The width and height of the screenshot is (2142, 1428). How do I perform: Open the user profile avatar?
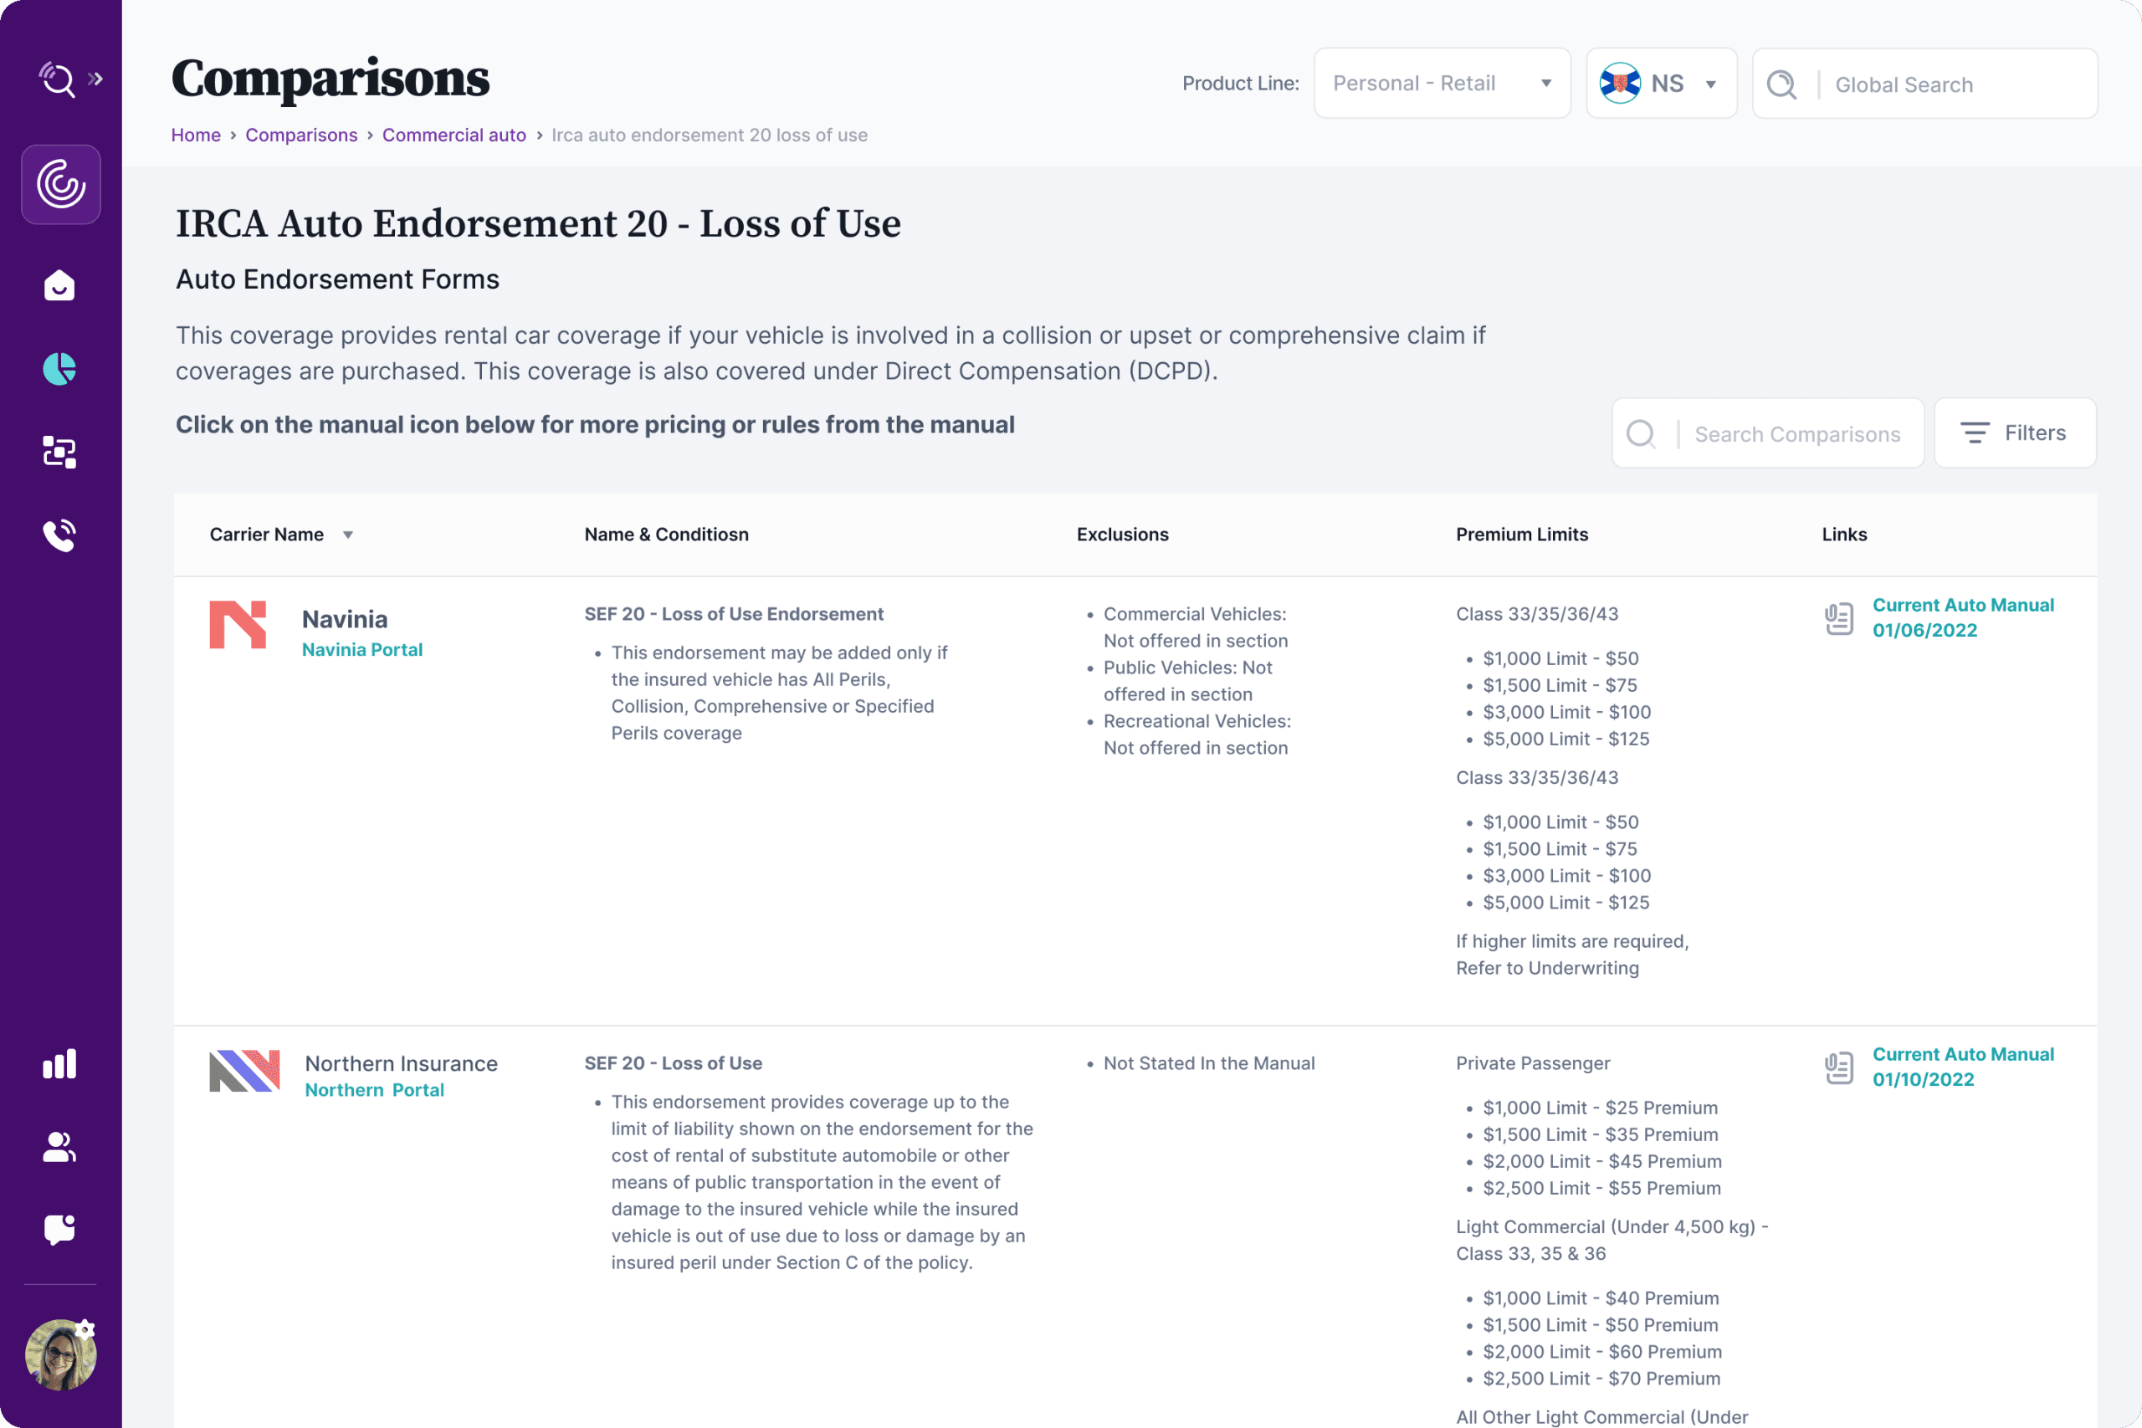(59, 1354)
